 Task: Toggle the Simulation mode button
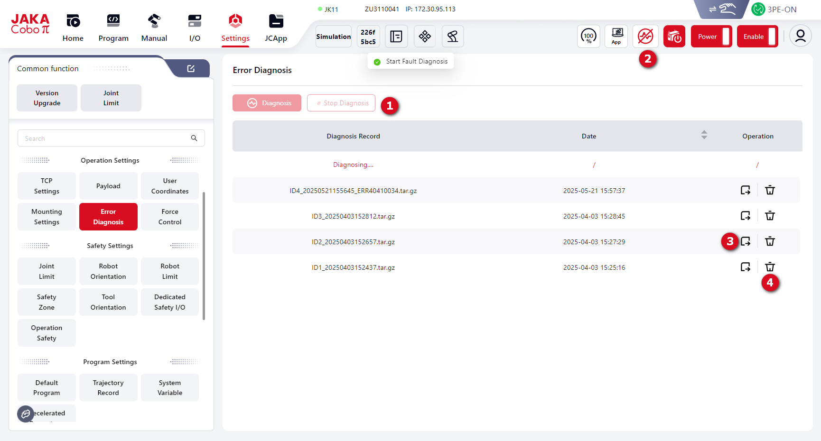click(334, 37)
